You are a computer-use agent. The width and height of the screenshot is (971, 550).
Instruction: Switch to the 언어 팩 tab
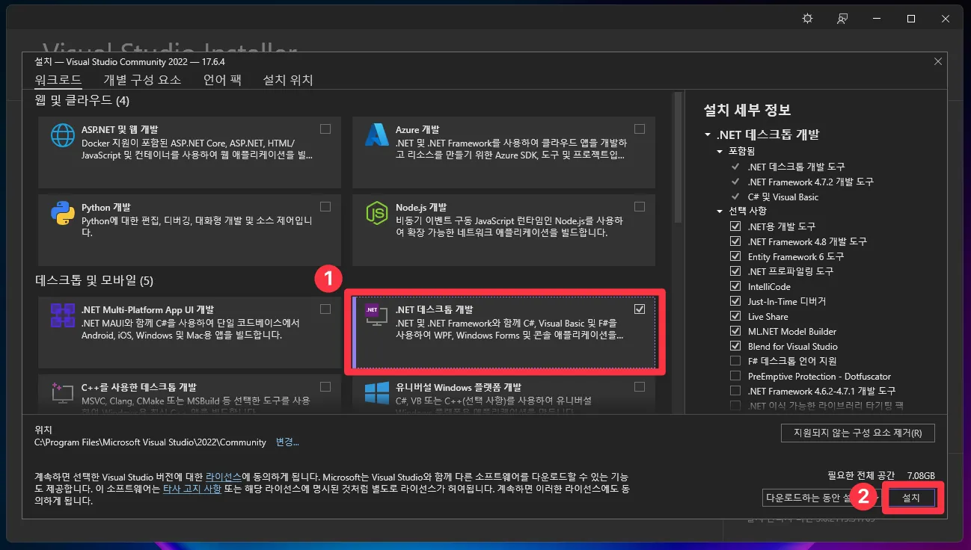click(222, 80)
